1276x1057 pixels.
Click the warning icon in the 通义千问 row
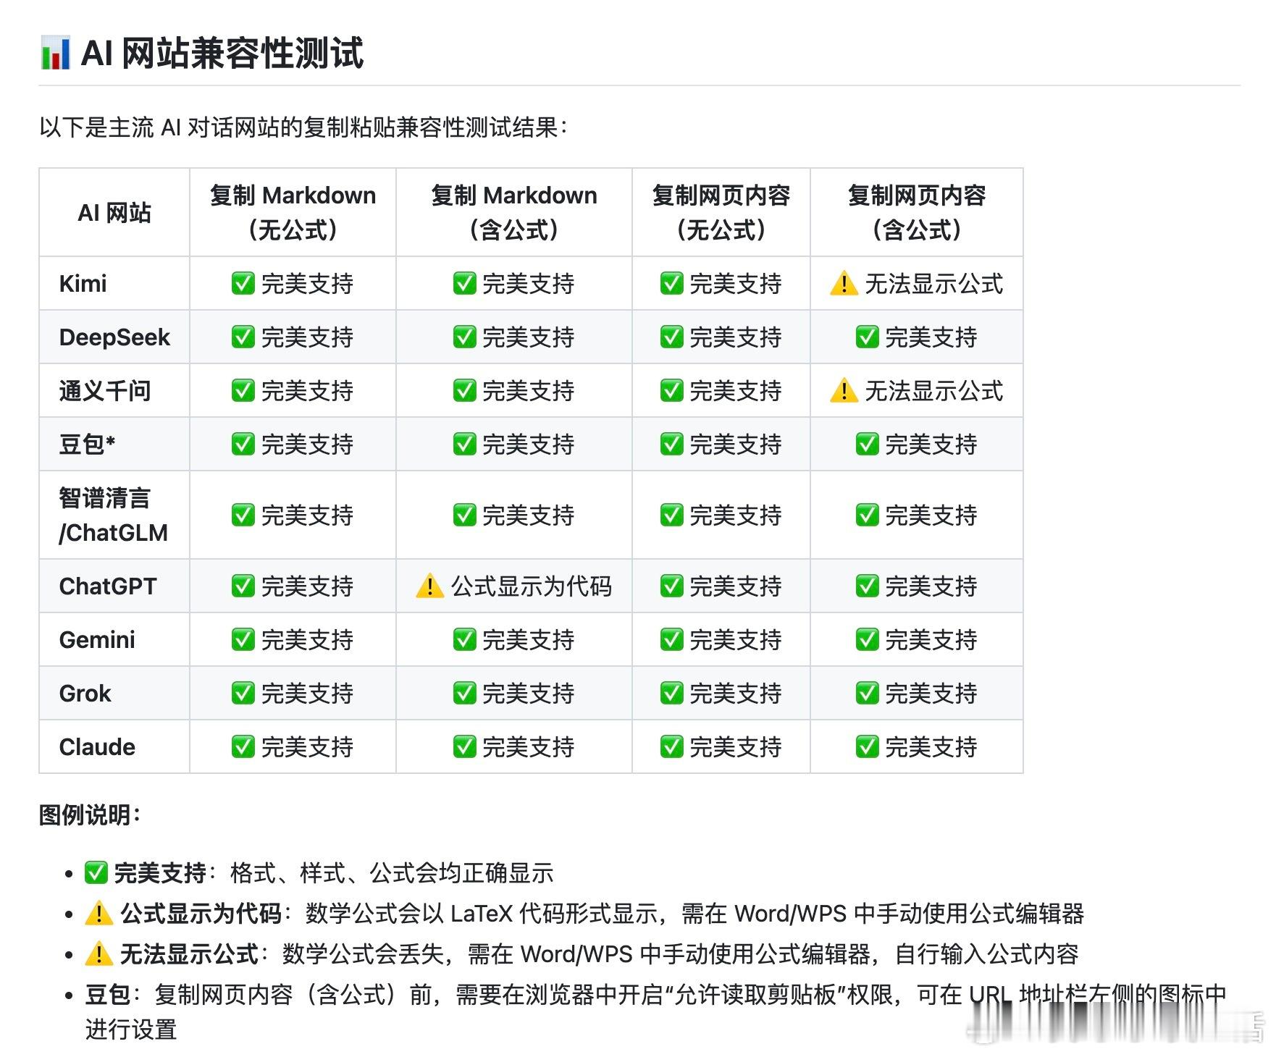pyautogui.click(x=844, y=390)
